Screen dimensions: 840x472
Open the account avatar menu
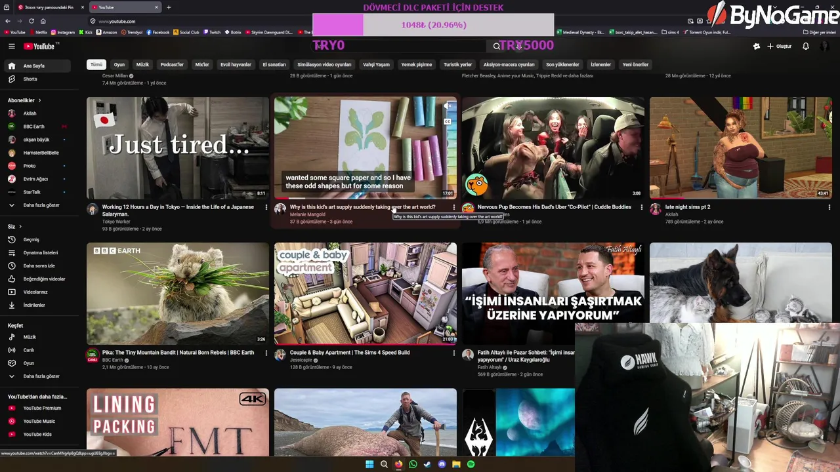(x=824, y=47)
